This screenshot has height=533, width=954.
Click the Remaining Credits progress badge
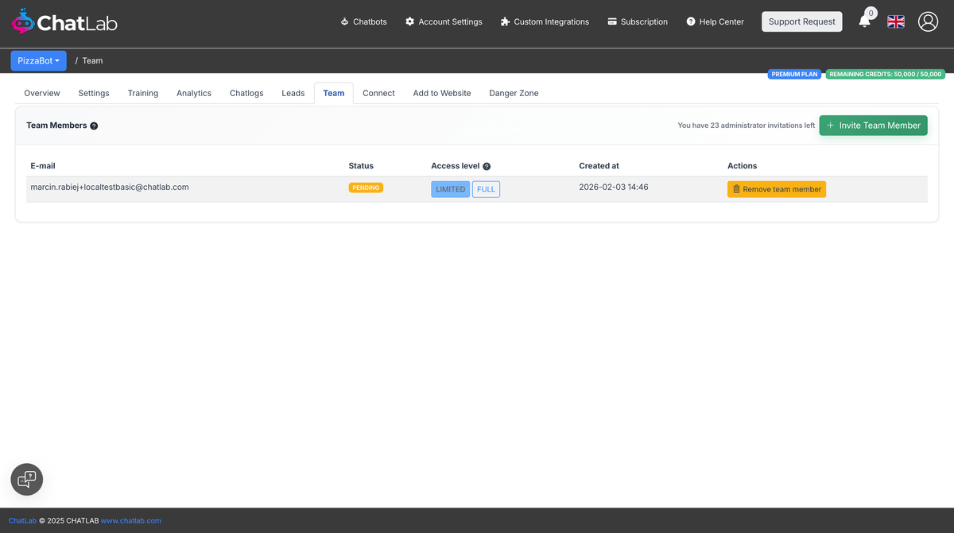(x=886, y=73)
